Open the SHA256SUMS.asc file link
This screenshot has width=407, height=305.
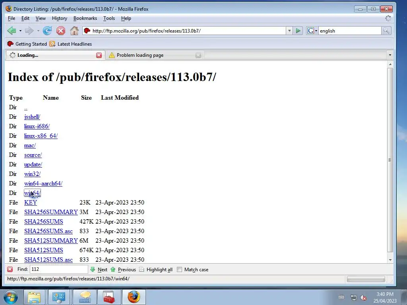pos(48,231)
